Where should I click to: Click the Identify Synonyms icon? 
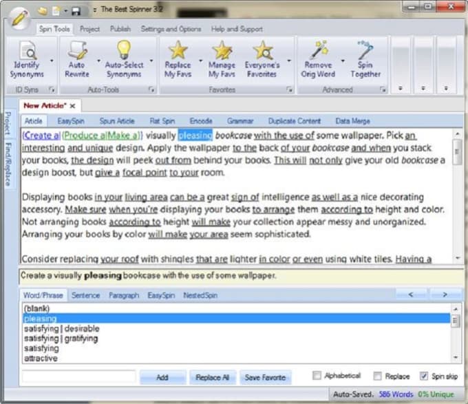coord(27,59)
